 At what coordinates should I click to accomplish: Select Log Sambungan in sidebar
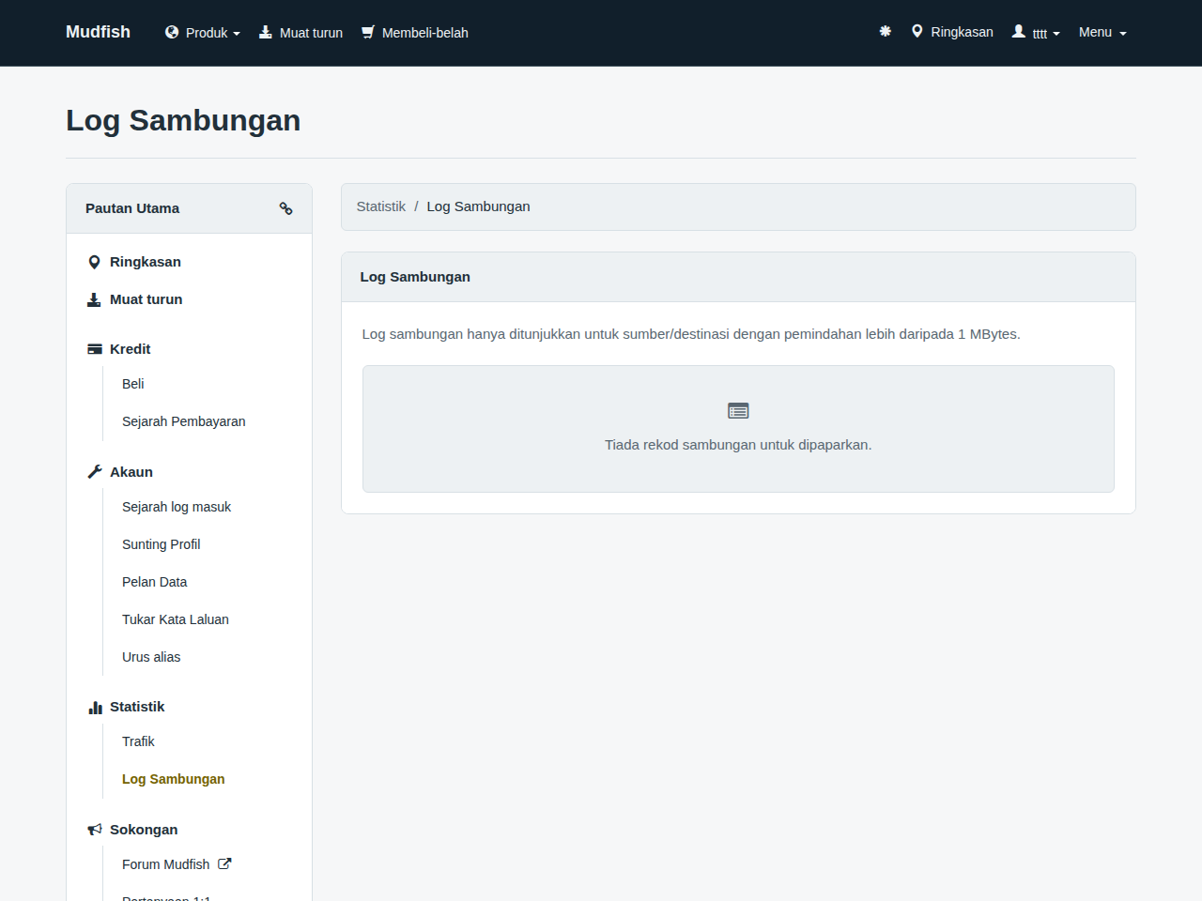tap(174, 779)
